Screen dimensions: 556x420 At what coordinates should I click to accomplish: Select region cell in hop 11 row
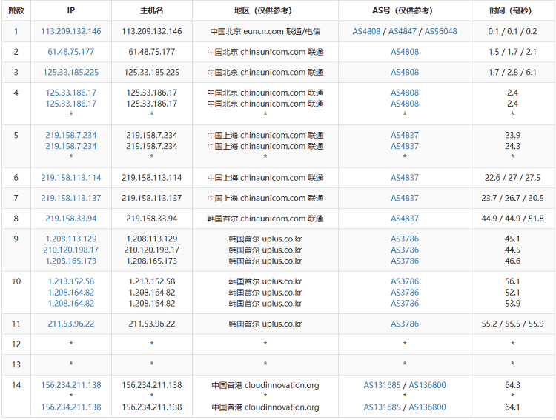pyautogui.click(x=265, y=324)
